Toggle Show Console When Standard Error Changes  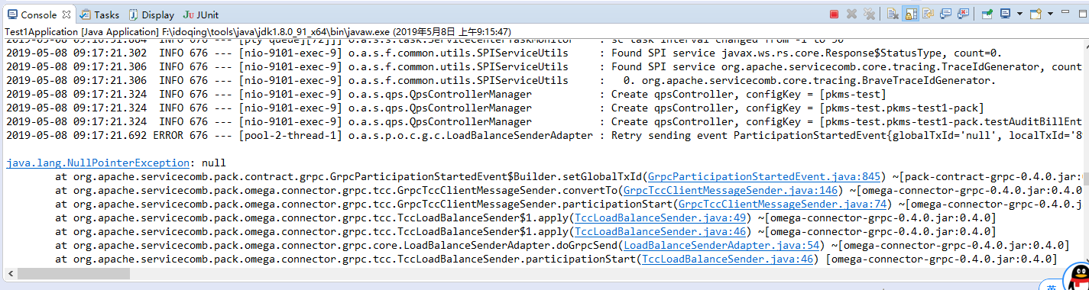coord(964,14)
